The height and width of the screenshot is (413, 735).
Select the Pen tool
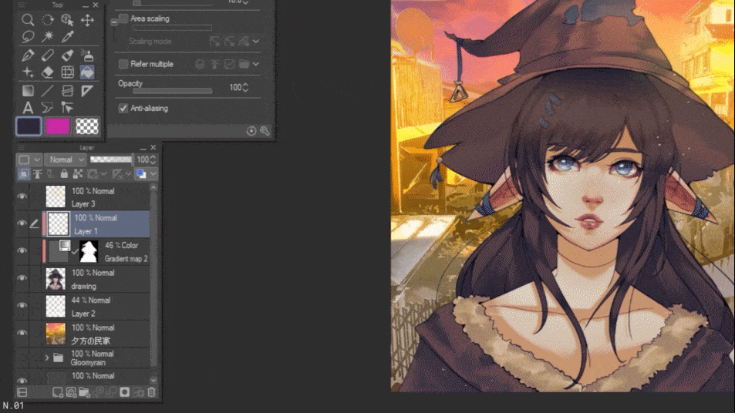click(28, 55)
